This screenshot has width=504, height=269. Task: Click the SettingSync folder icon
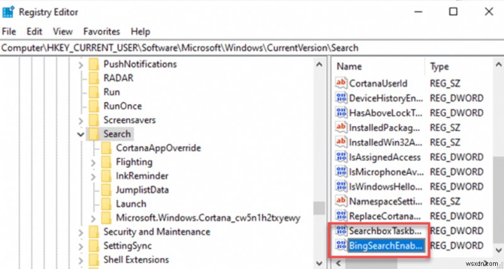pos(94,246)
